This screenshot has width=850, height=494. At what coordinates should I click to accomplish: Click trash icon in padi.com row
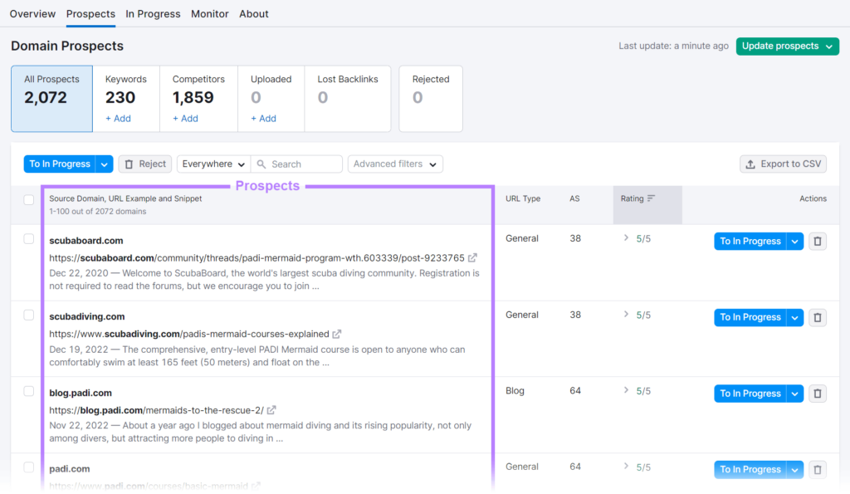click(818, 470)
